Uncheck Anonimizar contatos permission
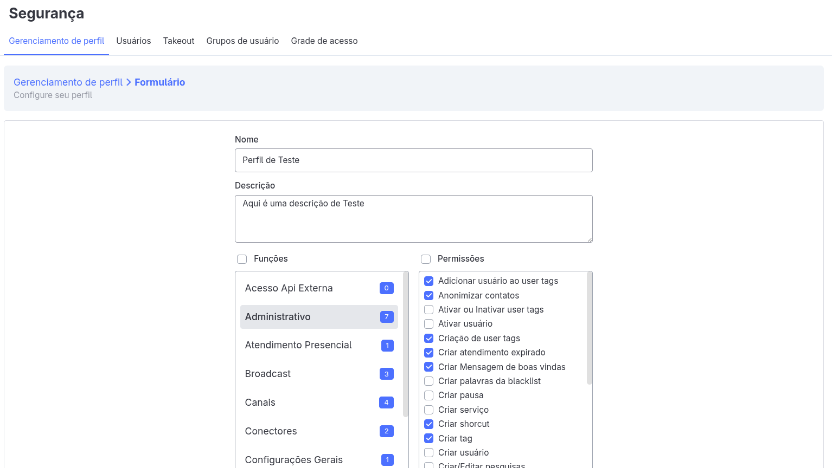 coord(428,296)
